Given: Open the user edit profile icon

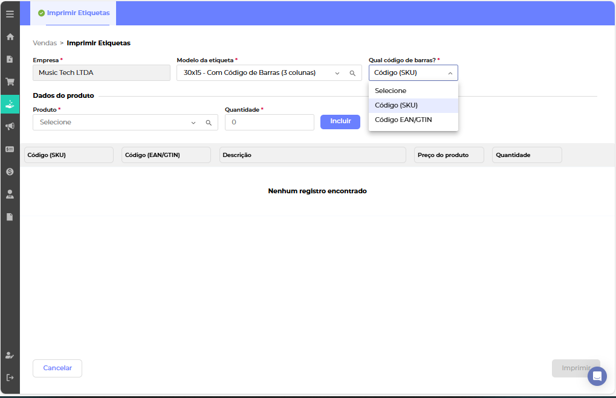Looking at the screenshot, I should point(10,355).
